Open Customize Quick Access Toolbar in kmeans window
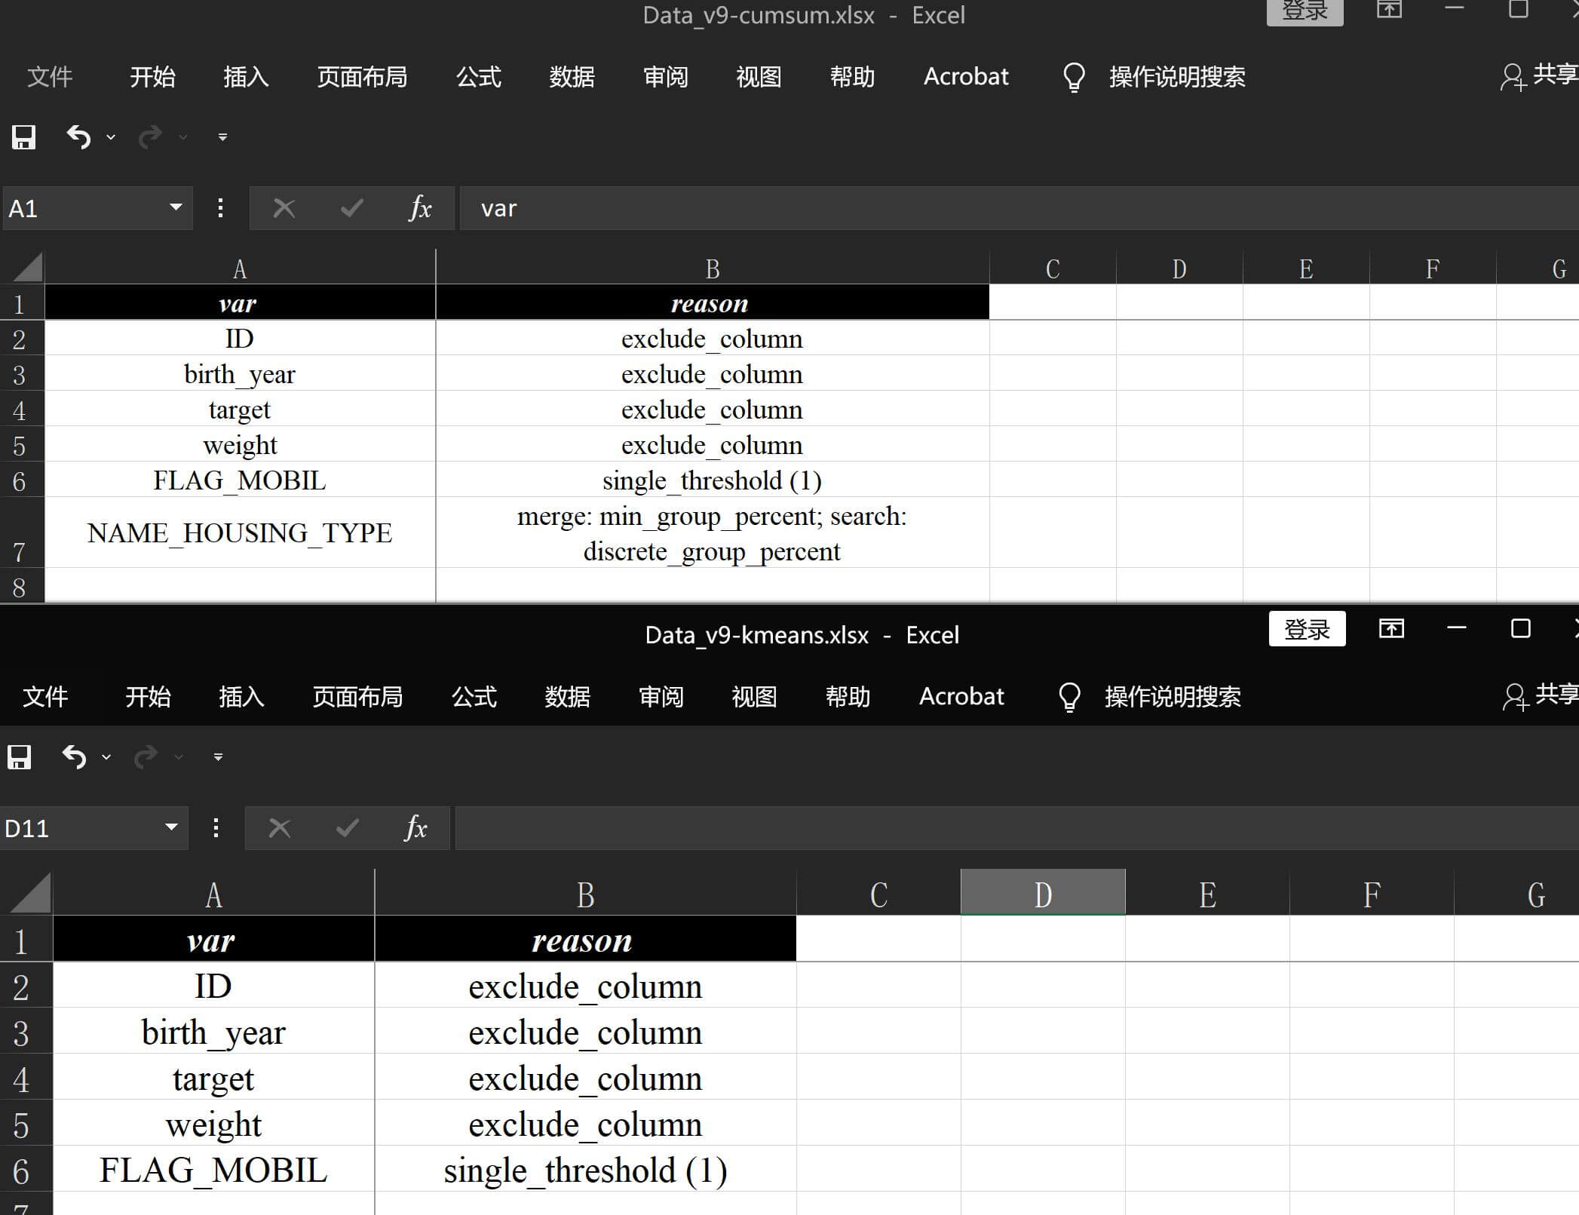The height and width of the screenshot is (1215, 1579). 218,756
